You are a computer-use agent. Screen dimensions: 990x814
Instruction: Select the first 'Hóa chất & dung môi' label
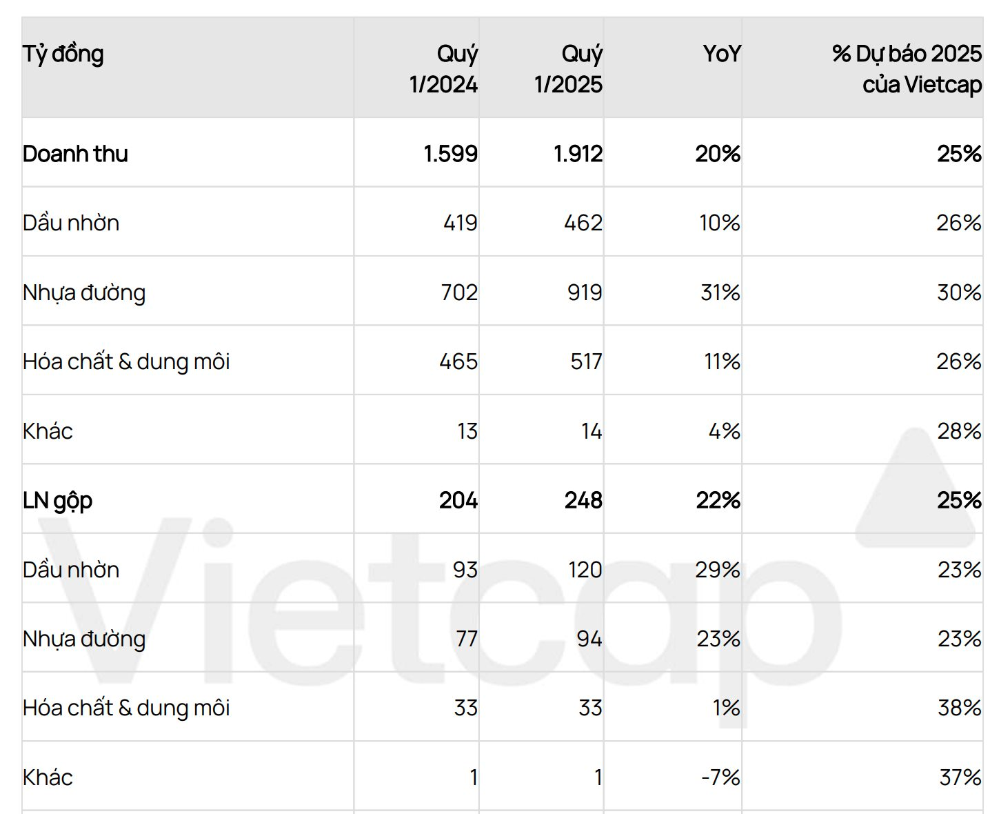tap(126, 361)
